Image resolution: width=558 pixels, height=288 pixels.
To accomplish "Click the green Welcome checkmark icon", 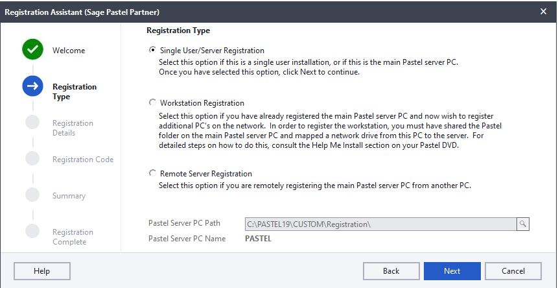I will [32, 49].
